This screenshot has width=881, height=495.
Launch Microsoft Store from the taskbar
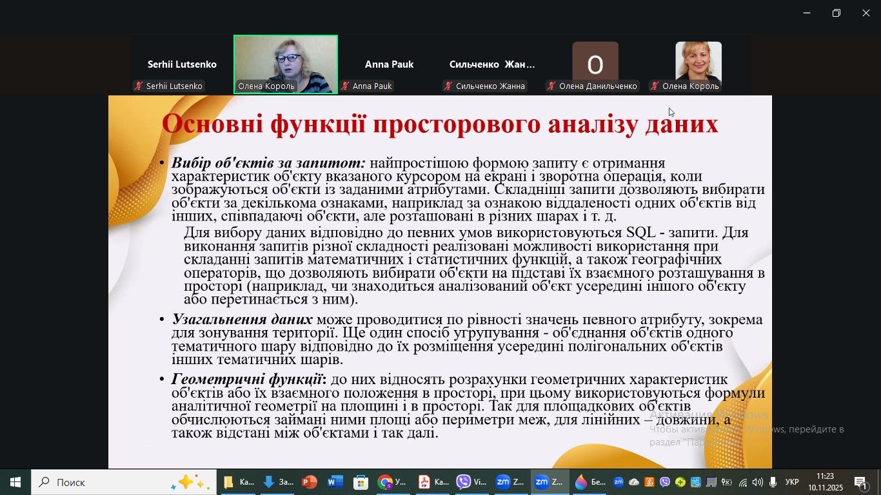point(361,482)
